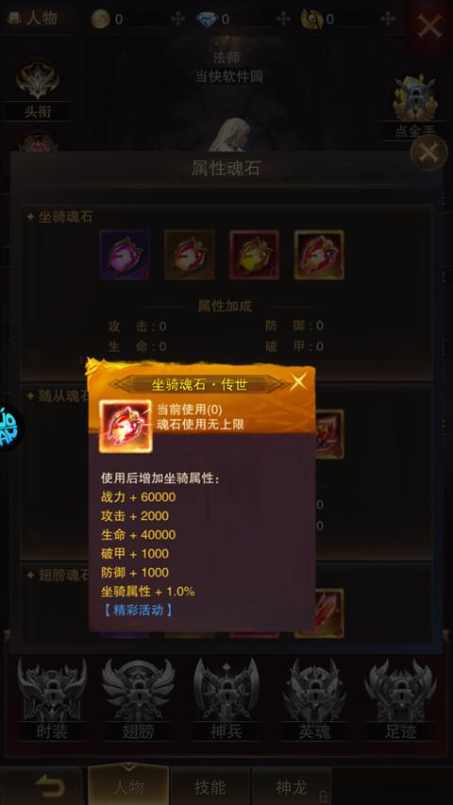
Task: Switch to the 神龙 tab
Action: tap(292, 786)
